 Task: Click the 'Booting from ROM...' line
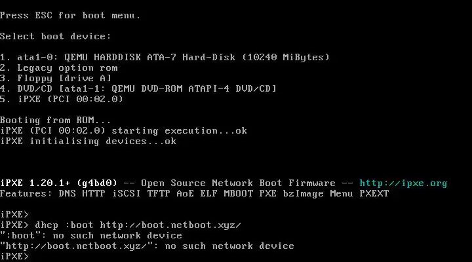click(56, 120)
